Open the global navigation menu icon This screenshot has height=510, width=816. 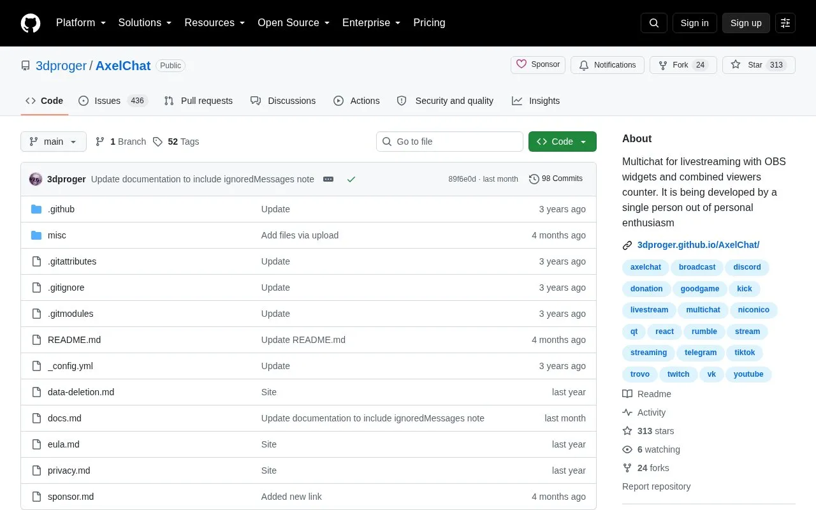[x=785, y=23]
